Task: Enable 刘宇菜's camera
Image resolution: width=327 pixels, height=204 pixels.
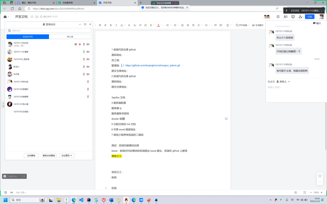Action: click(x=88, y=74)
